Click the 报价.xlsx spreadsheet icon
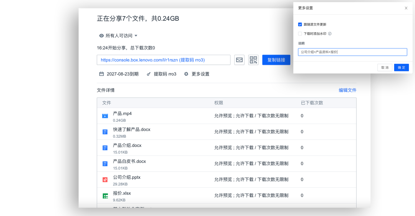This screenshot has width=415, height=216. click(x=105, y=196)
